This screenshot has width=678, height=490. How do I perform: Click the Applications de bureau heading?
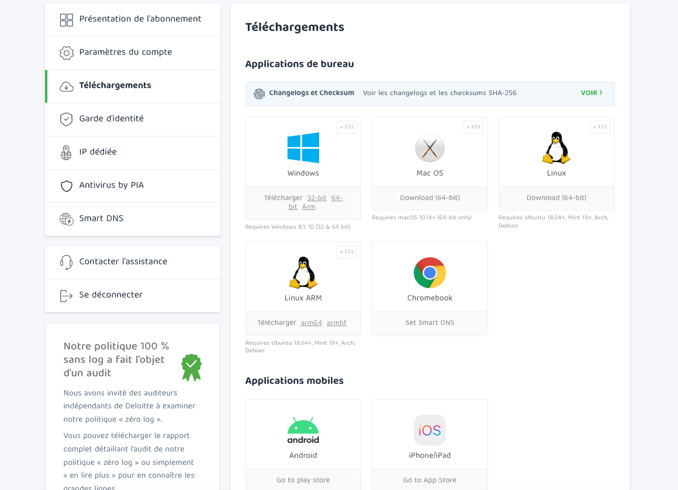300,64
